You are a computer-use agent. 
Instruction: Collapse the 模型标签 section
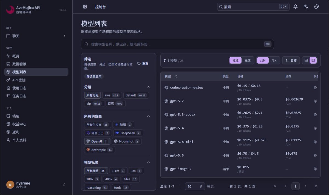click(x=149, y=162)
